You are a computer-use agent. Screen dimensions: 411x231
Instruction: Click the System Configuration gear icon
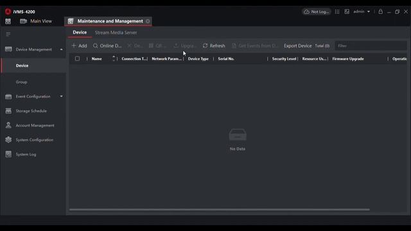pyautogui.click(x=8, y=140)
